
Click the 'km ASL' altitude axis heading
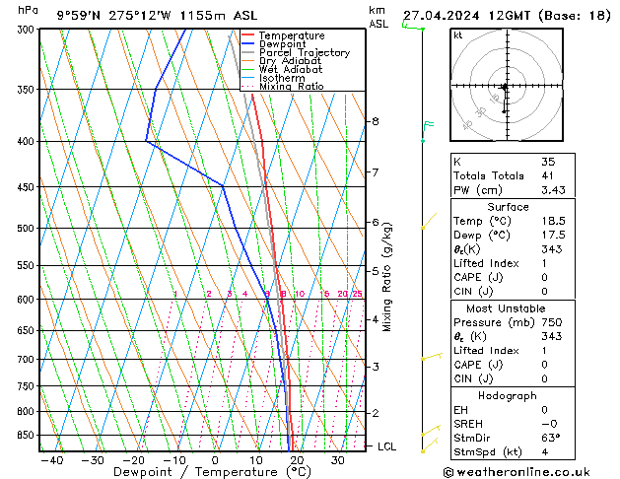(379, 17)
